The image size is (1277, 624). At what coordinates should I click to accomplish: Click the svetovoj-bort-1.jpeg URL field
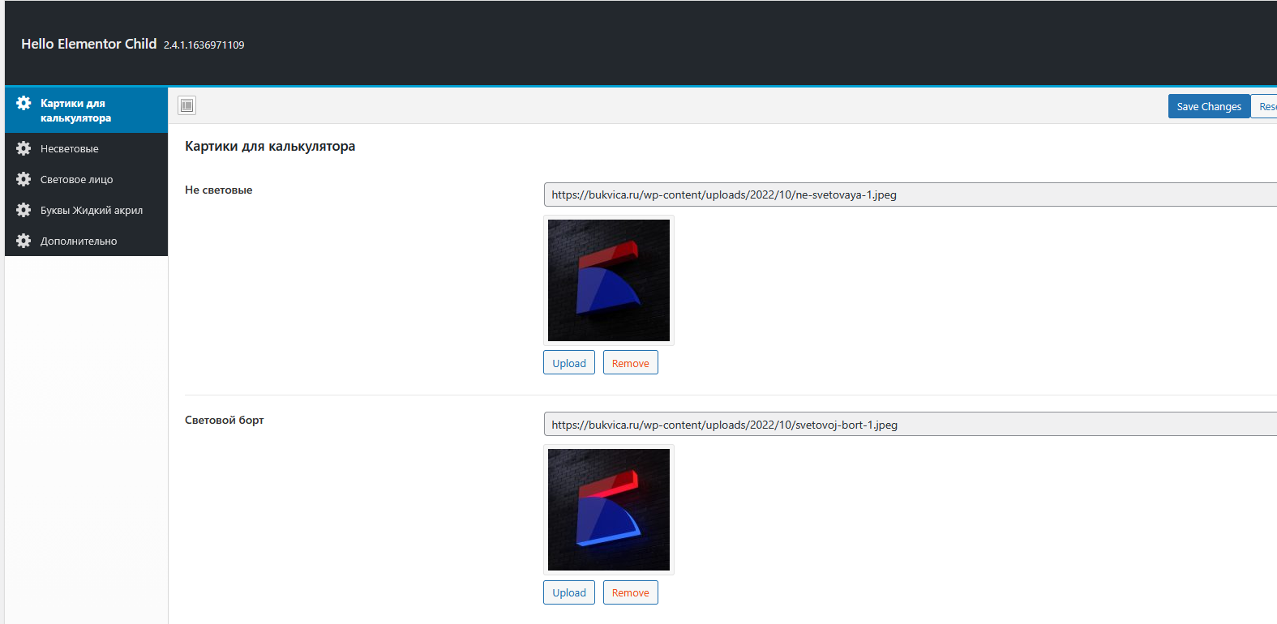(x=908, y=425)
